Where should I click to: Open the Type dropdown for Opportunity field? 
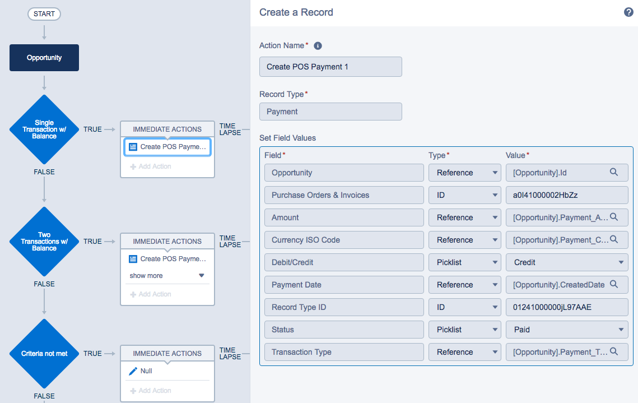(x=464, y=173)
